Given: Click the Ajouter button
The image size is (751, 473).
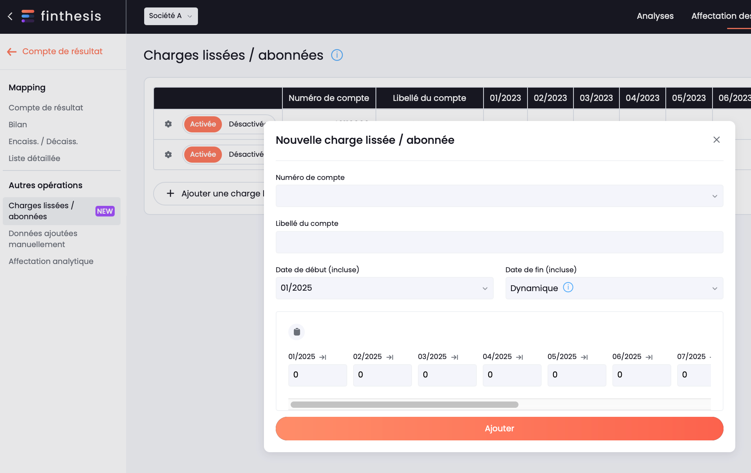Looking at the screenshot, I should 499,429.
